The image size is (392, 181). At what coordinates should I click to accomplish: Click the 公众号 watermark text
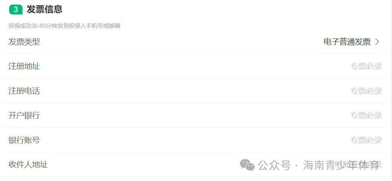(x=274, y=165)
